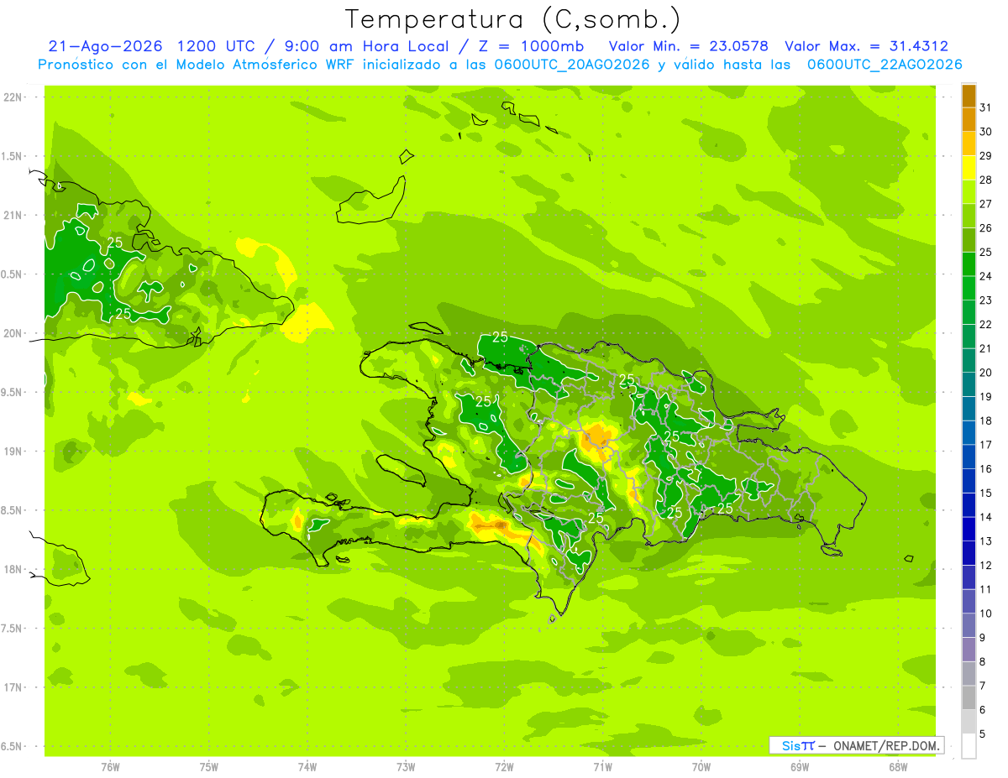Click the "75W" longitude axis label
Viewport: 1008px width, 778px height.
coord(209,766)
